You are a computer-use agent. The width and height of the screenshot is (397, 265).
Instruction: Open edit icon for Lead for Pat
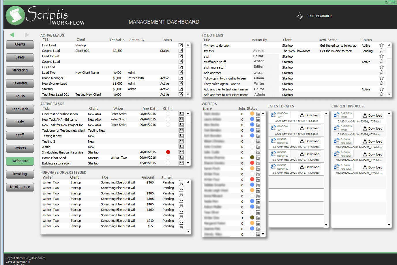(x=181, y=56)
